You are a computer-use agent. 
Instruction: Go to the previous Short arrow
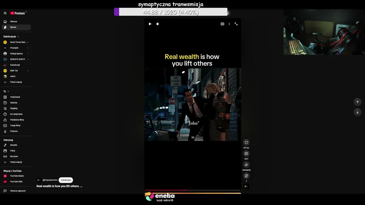click(x=358, y=102)
